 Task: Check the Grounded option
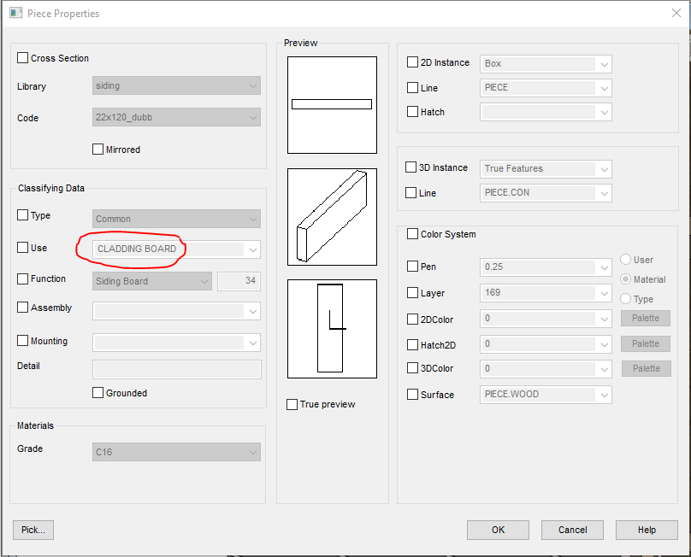click(x=98, y=393)
